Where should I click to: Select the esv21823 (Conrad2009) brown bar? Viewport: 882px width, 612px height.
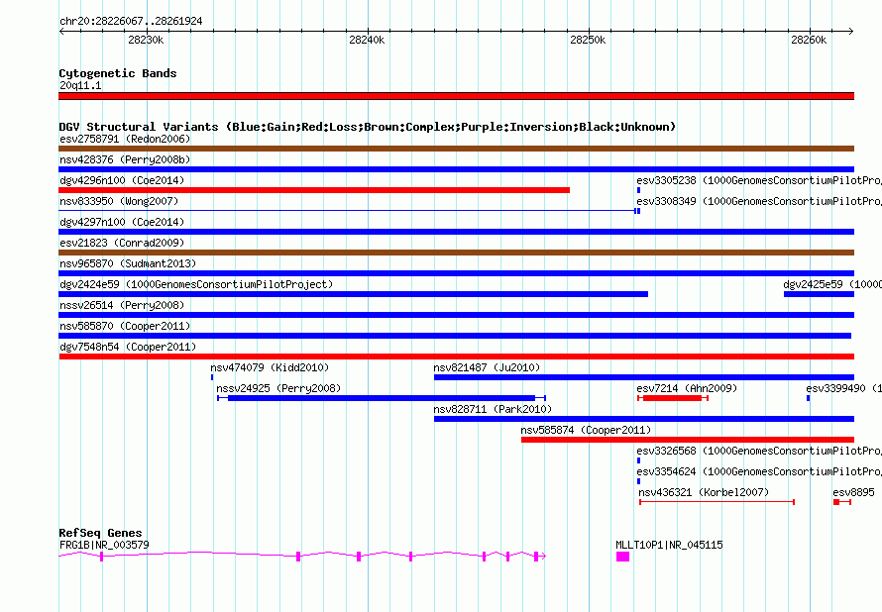pos(456,253)
